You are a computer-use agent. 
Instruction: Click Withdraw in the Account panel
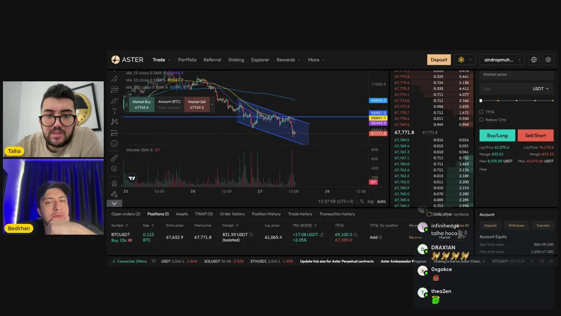tap(516, 226)
